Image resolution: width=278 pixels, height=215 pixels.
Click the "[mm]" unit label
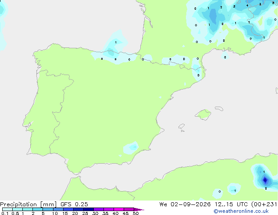click(x=48, y=204)
